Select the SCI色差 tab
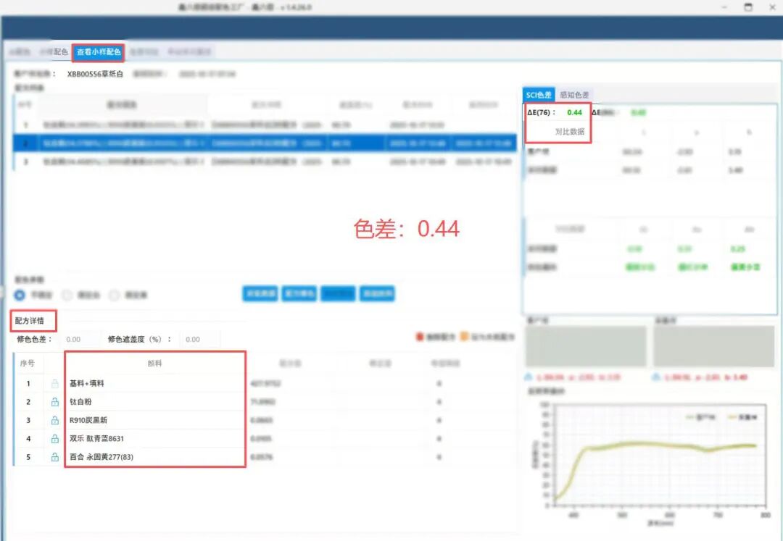The height and width of the screenshot is (541, 783). pos(538,95)
